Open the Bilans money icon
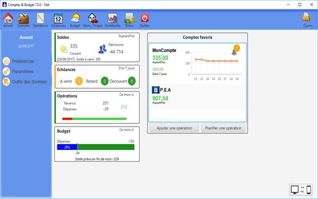Screen dimensions: 318x199 tap(129, 18)
